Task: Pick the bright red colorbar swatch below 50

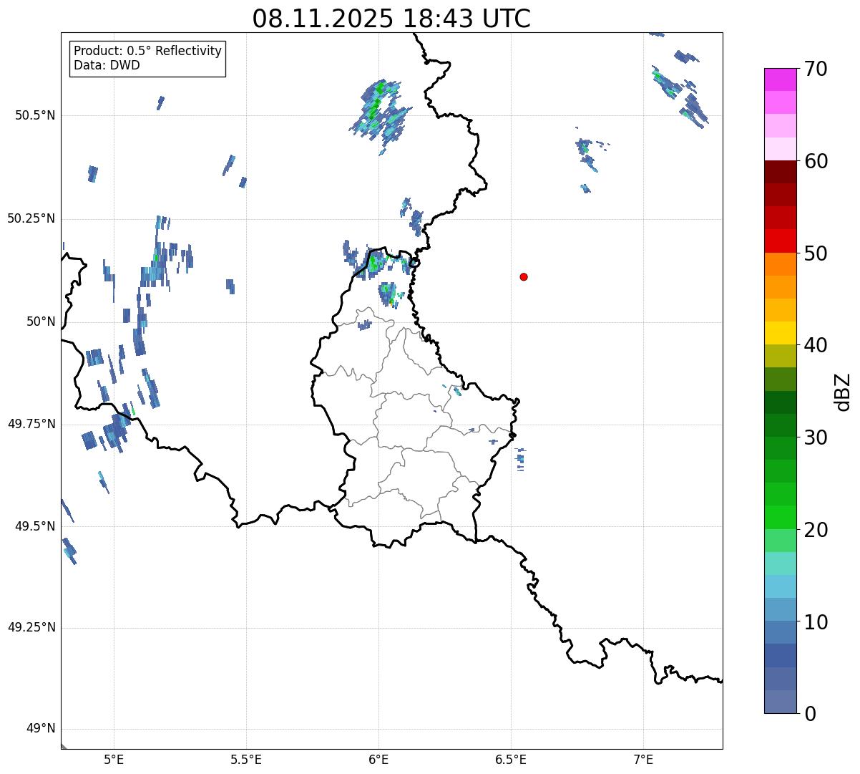Action: (779, 241)
